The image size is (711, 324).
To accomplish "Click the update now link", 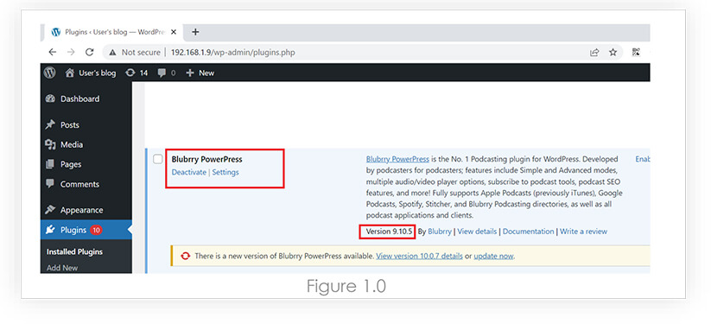I will pyautogui.click(x=493, y=256).
